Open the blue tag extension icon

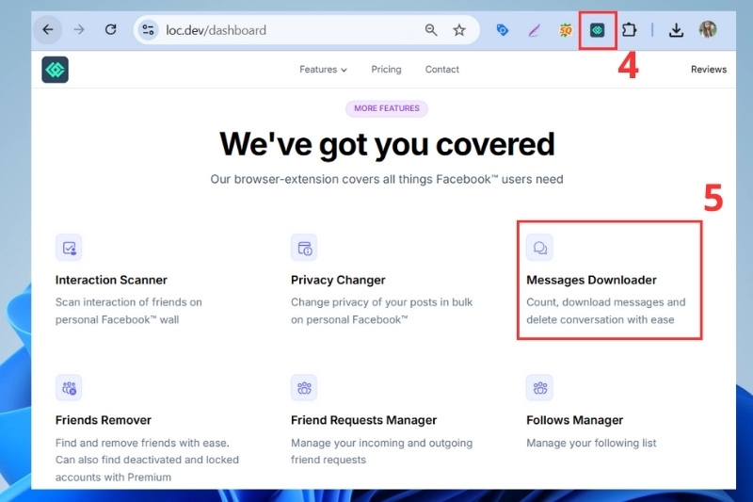tap(502, 30)
